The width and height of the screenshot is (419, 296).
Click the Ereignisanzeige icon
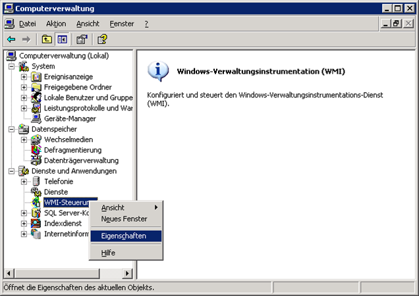pos(36,77)
